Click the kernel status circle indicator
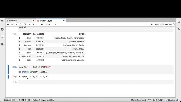Image resolution: width=181 pixels, height=102 pixels. pos(174,24)
